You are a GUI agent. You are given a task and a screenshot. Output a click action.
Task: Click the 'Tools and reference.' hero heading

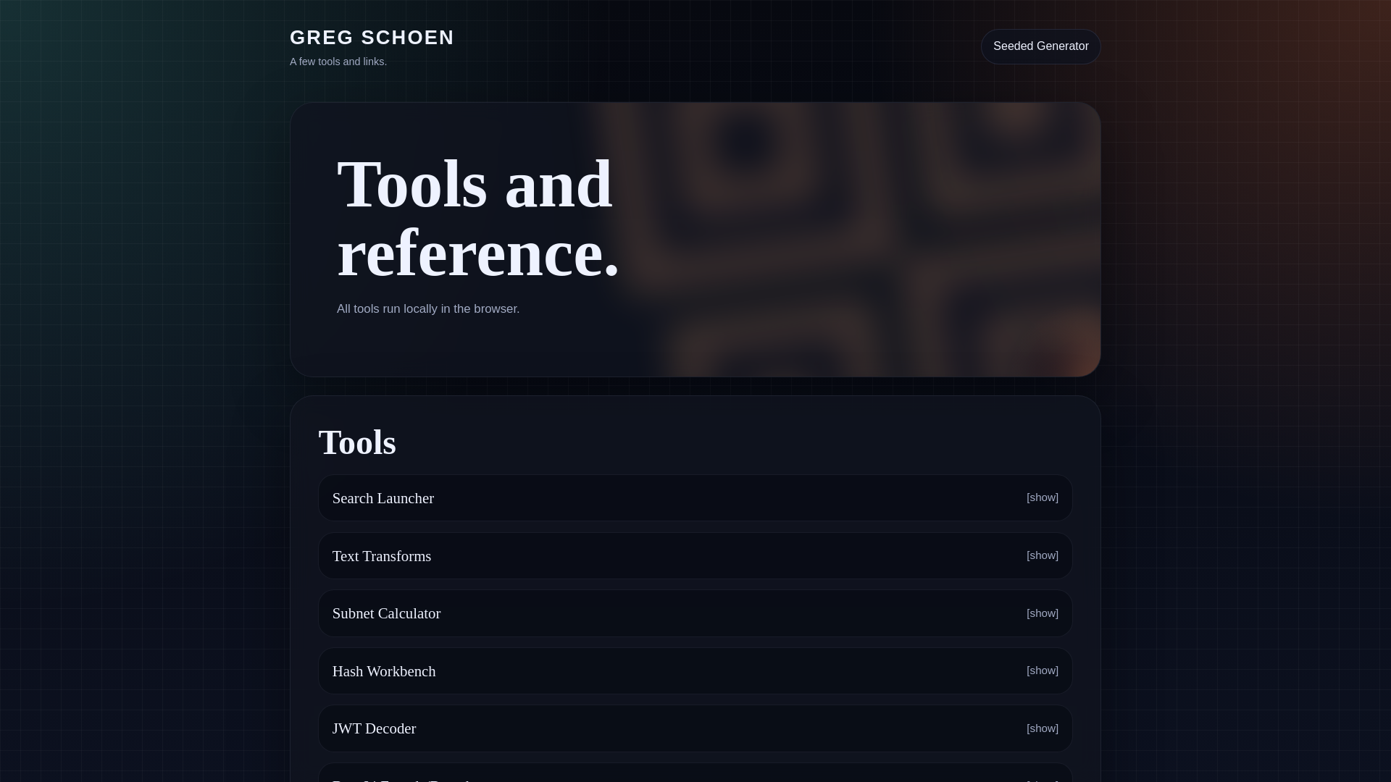coord(478,218)
